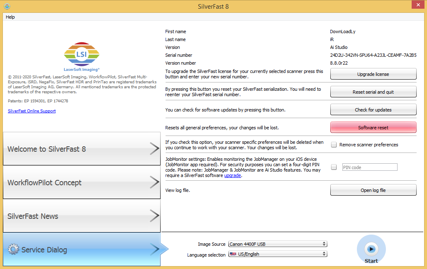Click the chevron on Welcome to SilverFast 8
Image resolution: width=427 pixels, height=269 pixels.
coord(154,148)
